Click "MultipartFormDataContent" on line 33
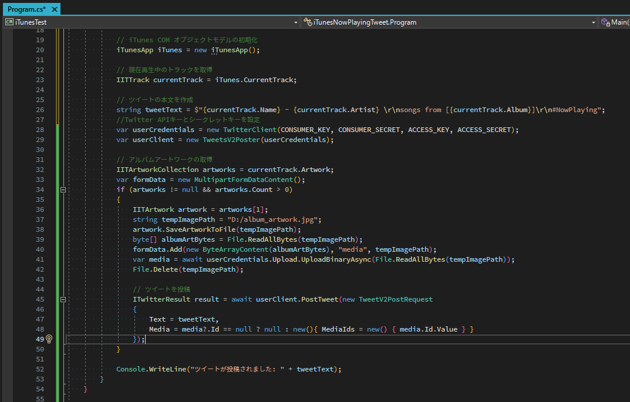Image resolution: width=630 pixels, height=402 pixels. click(244, 180)
